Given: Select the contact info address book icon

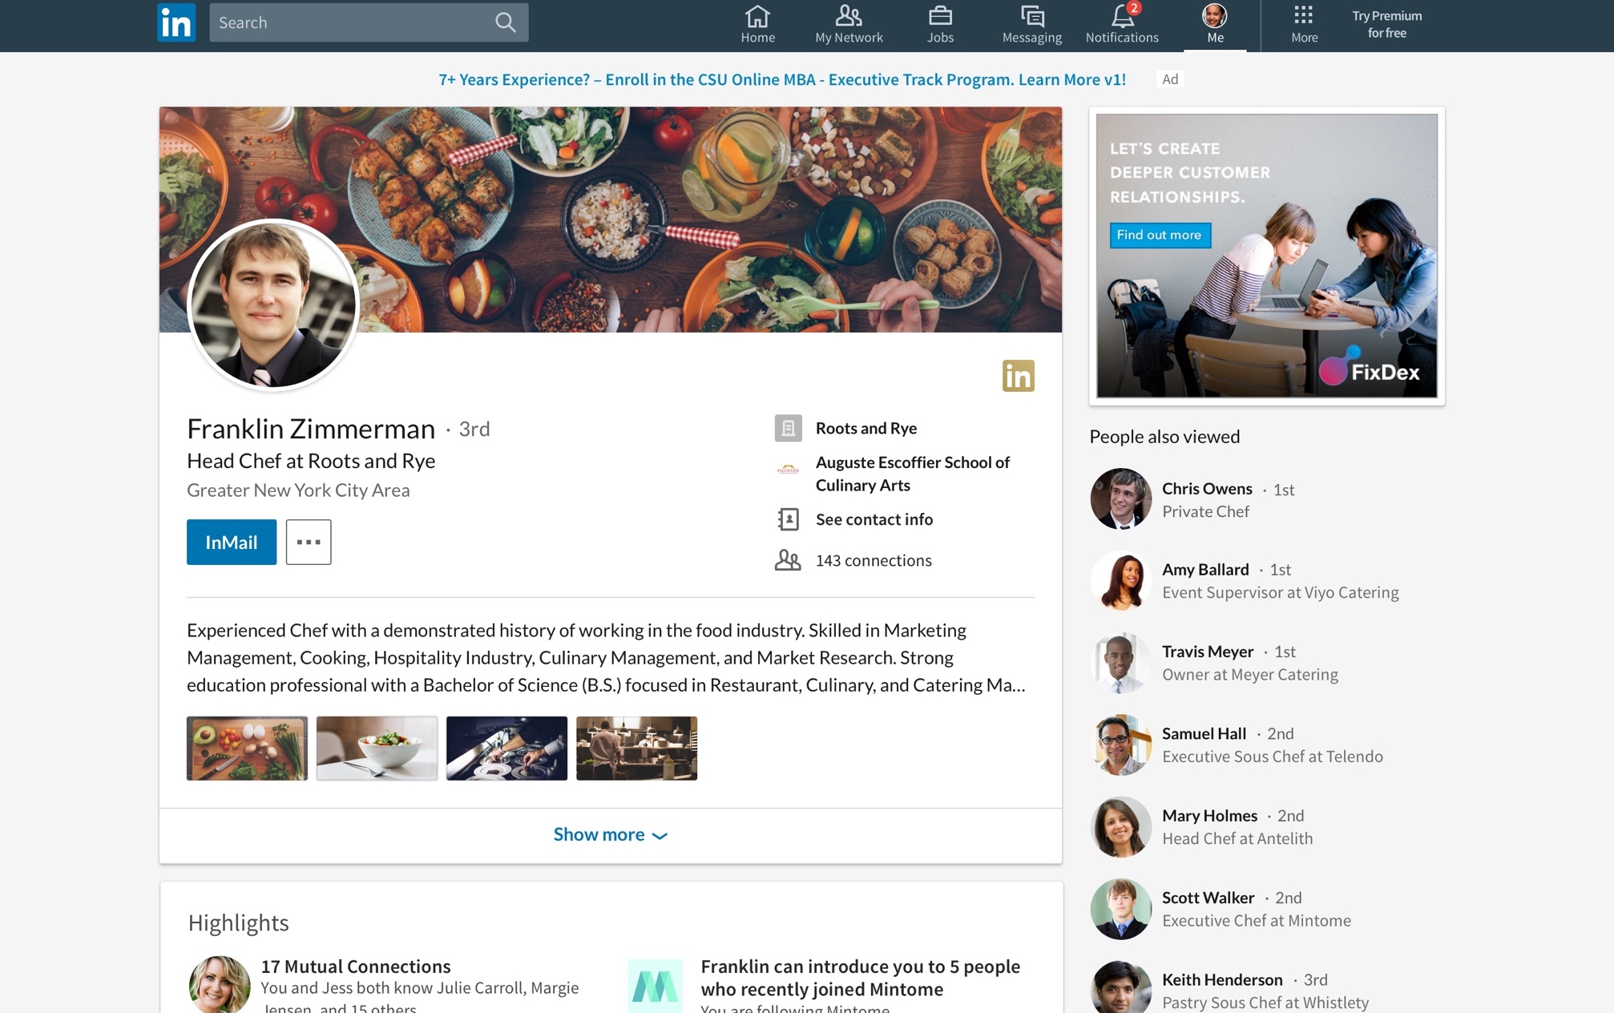Looking at the screenshot, I should point(789,519).
